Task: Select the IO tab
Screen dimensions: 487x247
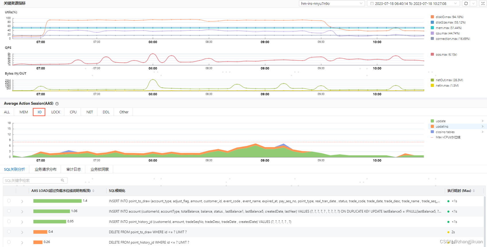Action: pos(39,112)
